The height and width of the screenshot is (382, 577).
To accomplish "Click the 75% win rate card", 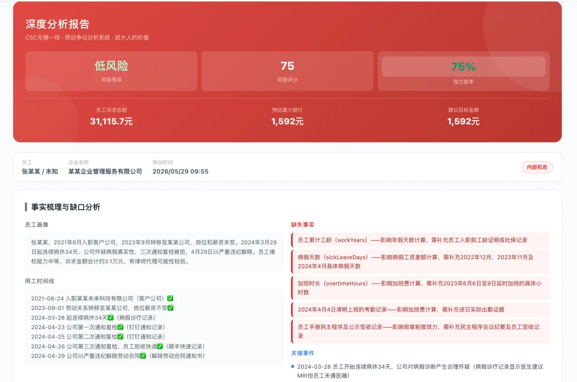I will (463, 71).
